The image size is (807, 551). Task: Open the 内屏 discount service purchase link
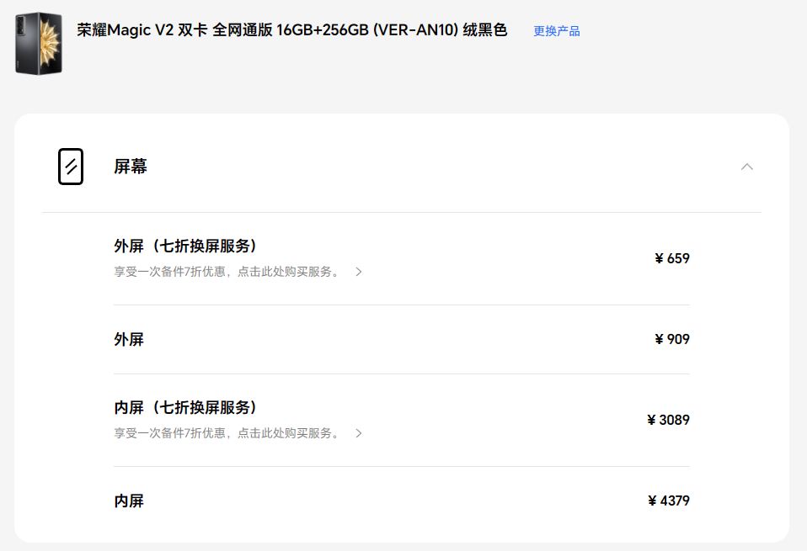pos(227,433)
